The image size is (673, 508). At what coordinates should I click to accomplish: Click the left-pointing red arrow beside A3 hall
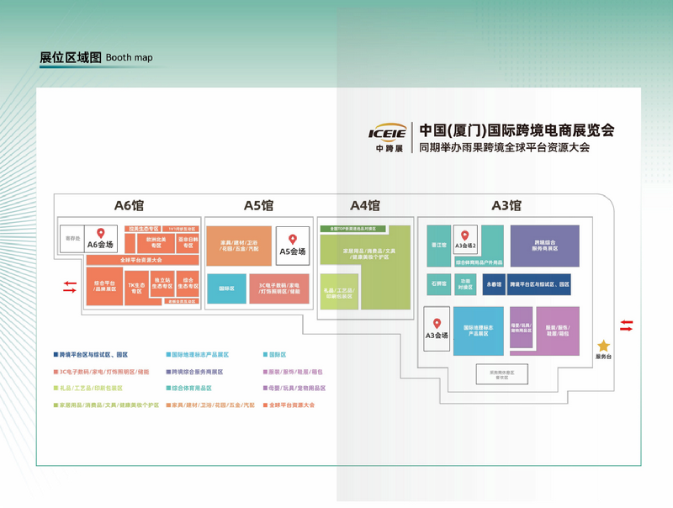(626, 322)
